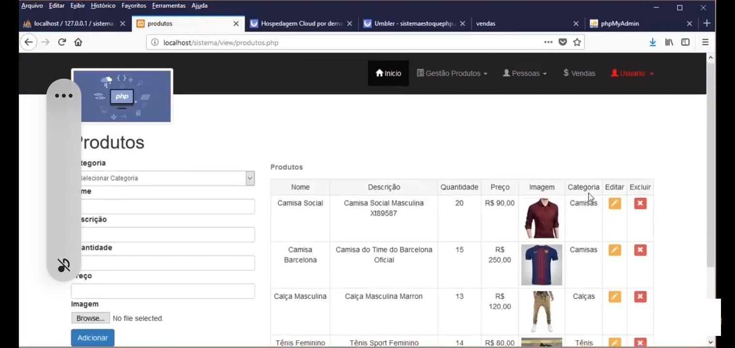Viewport: 735px width, 348px height.
Task: Delete the Calça Masculina product
Action: (640, 296)
